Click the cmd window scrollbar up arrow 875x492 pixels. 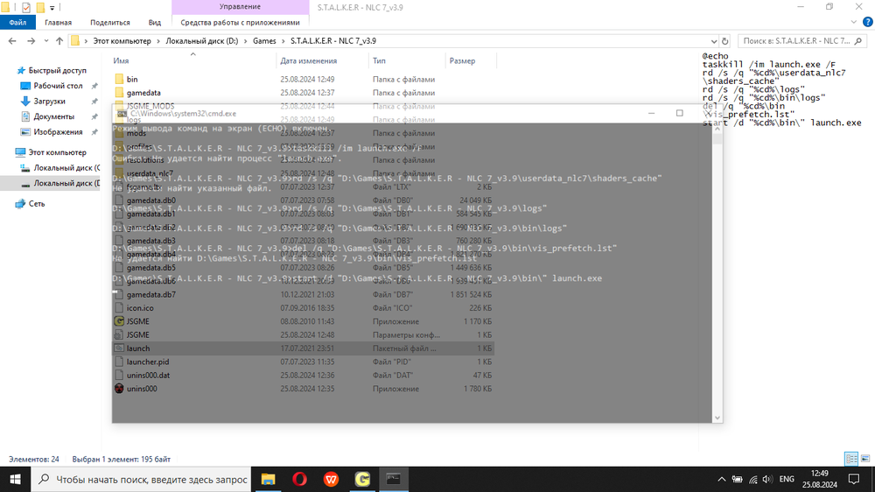pyautogui.click(x=717, y=129)
